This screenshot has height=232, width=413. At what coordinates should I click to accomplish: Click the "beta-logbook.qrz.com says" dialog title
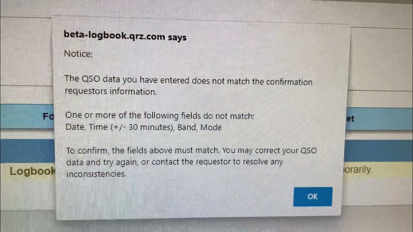(125, 36)
